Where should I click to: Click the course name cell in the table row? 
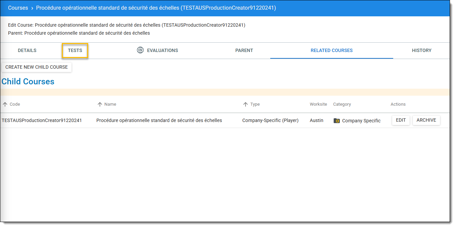pos(159,120)
